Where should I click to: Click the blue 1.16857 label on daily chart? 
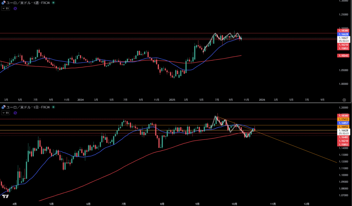tap(344, 123)
